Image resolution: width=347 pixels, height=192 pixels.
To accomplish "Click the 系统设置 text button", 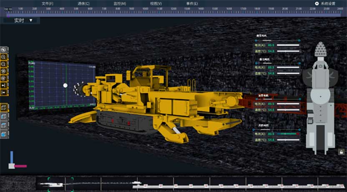I will coord(328,3).
